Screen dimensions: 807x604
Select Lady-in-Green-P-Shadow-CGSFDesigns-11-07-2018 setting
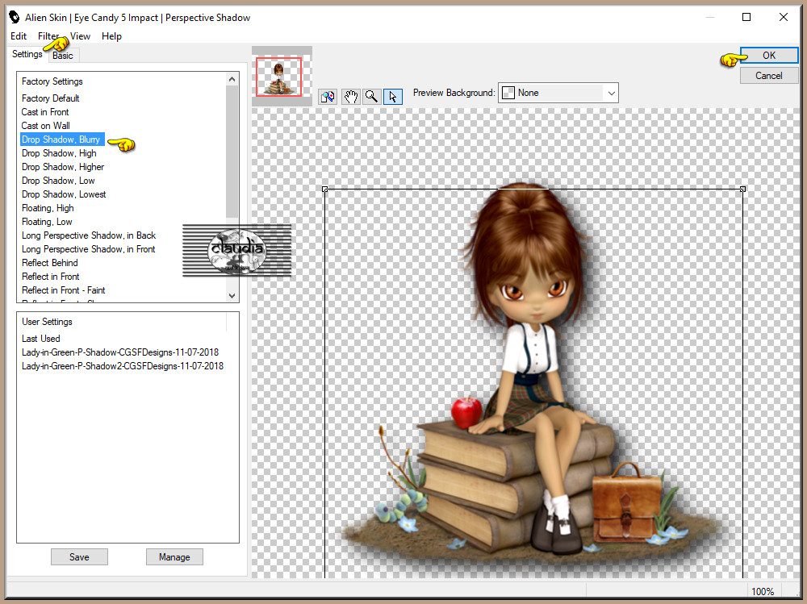click(x=120, y=352)
